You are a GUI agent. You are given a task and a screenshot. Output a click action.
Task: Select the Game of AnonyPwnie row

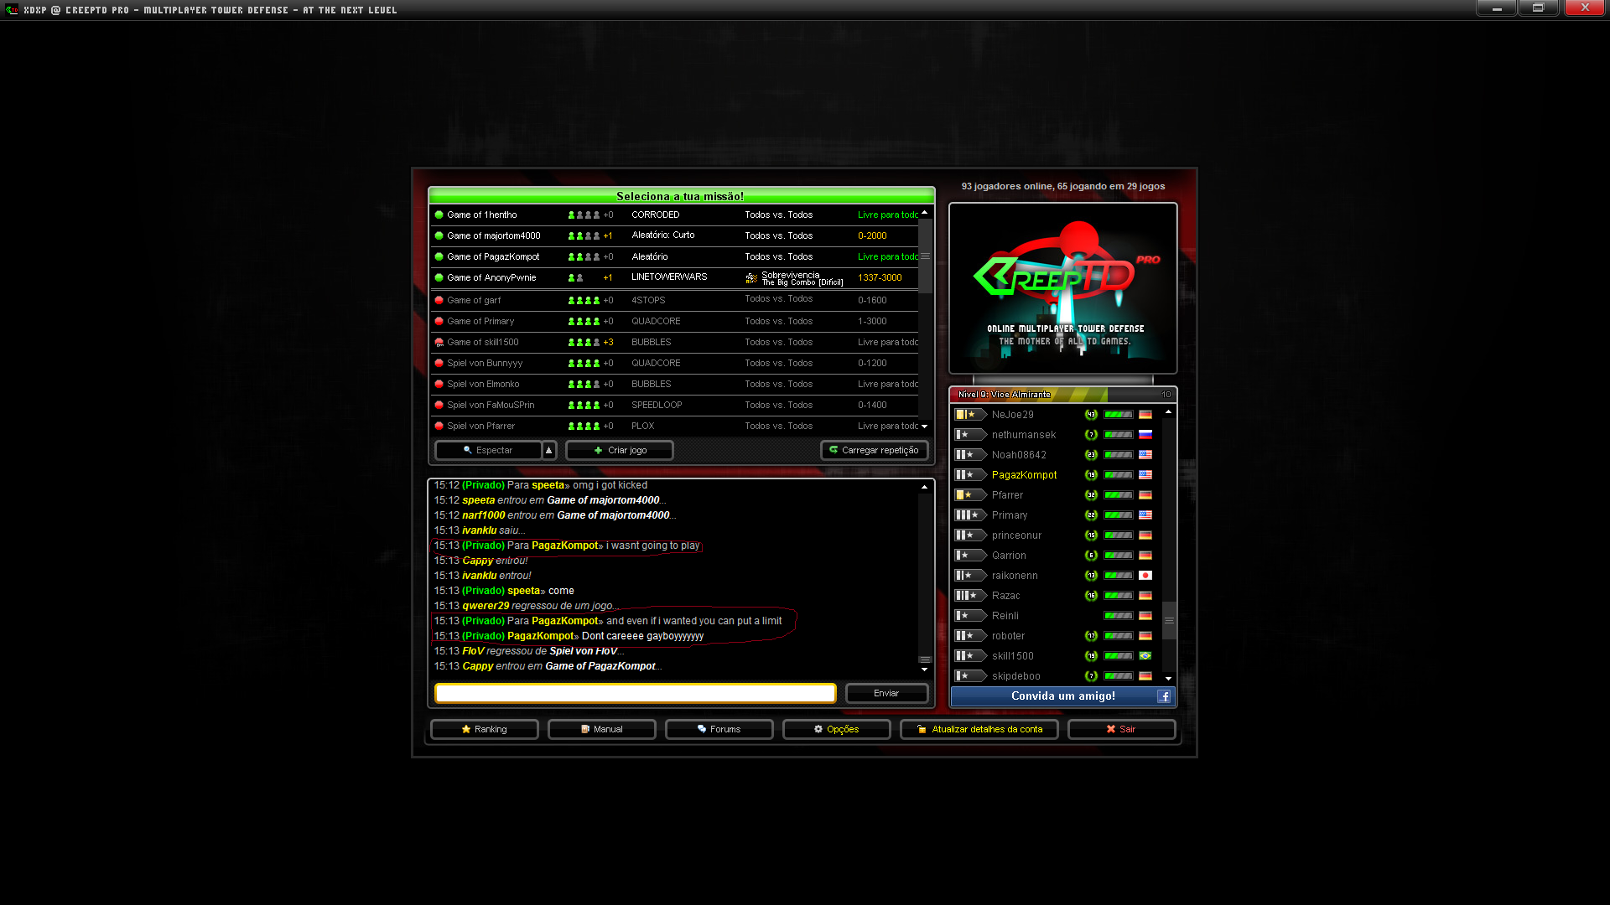coord(675,277)
